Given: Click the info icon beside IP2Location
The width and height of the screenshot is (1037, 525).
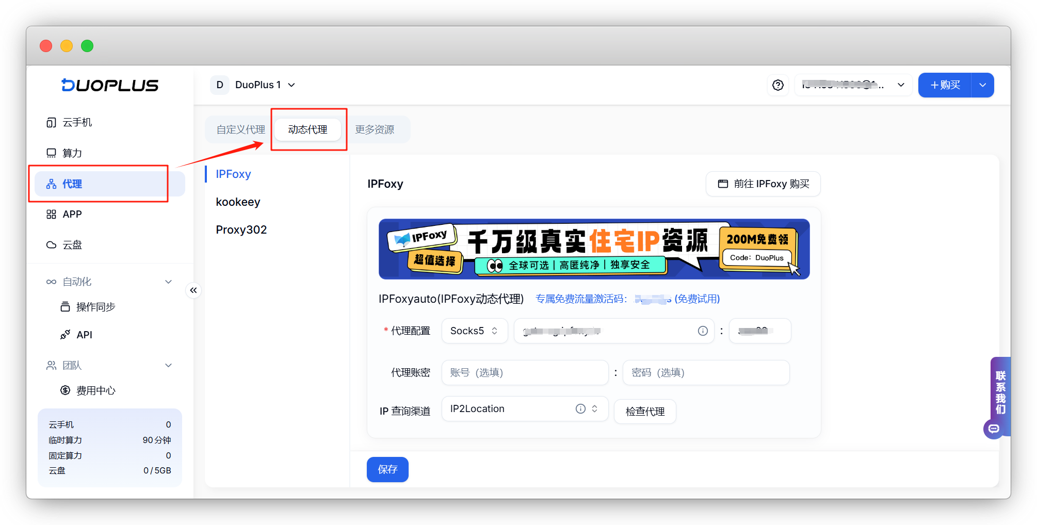Looking at the screenshot, I should (x=580, y=409).
